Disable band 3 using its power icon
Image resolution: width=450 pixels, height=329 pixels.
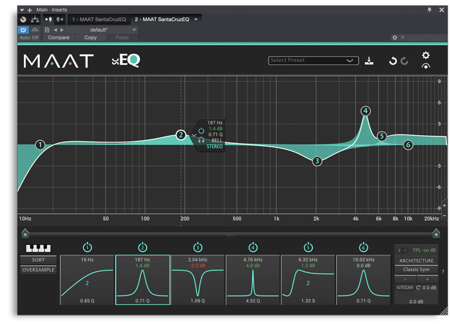click(x=197, y=247)
